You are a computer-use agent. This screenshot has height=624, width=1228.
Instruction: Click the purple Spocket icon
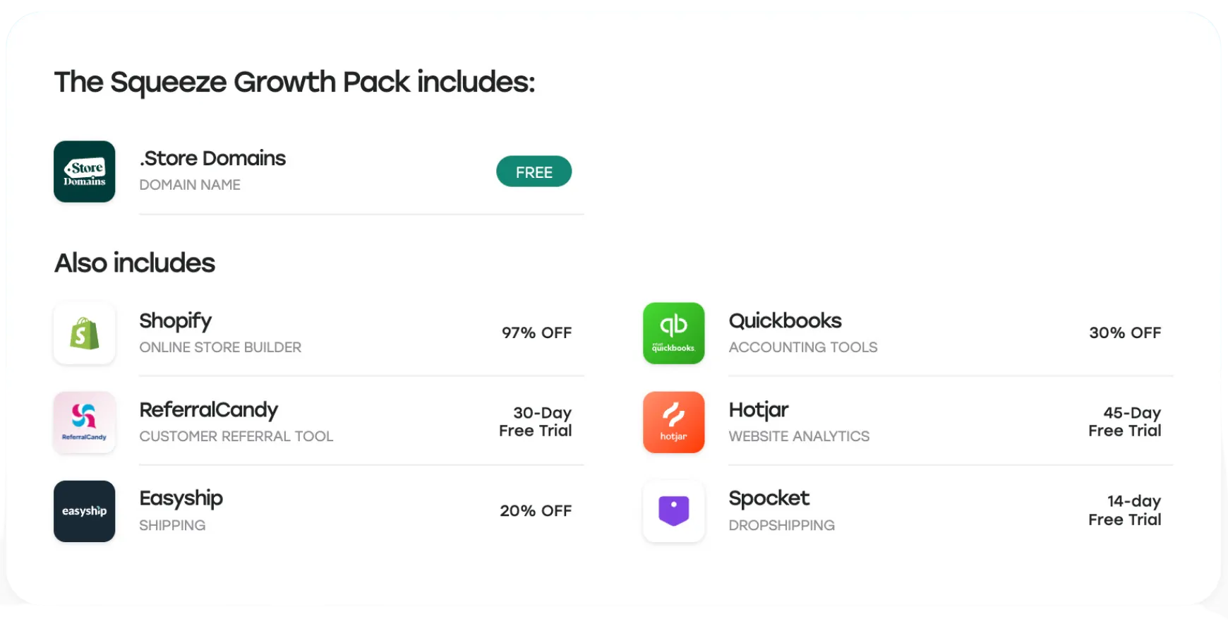coord(674,511)
